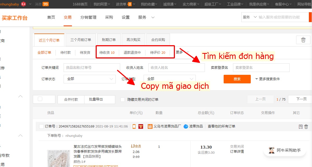Focus the 订单关键词 input field

coord(92,68)
